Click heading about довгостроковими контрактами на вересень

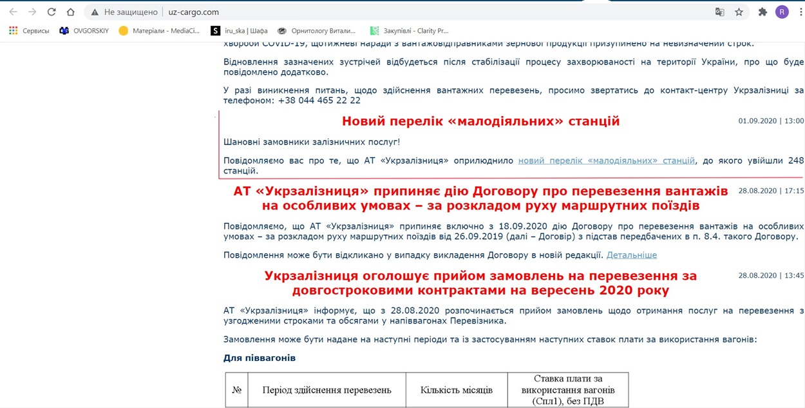coord(480,283)
